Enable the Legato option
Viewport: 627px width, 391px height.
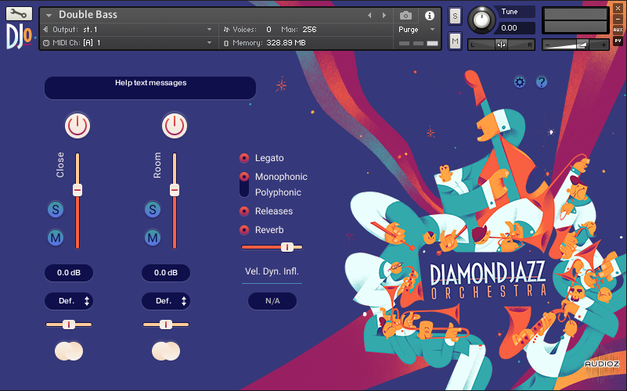point(244,158)
